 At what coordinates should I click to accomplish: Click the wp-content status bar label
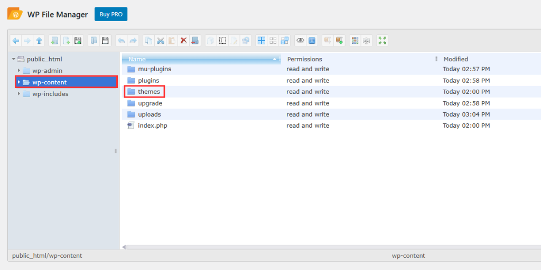[408, 256]
